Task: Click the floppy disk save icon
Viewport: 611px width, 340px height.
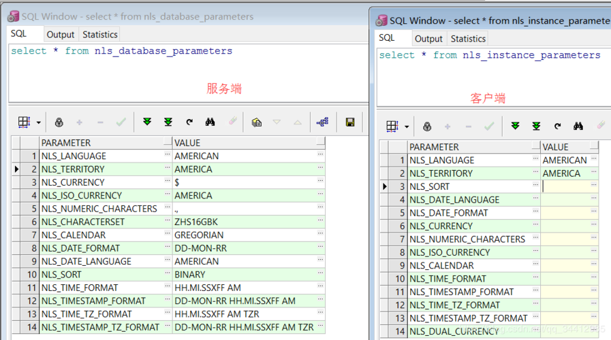Action: click(x=350, y=122)
